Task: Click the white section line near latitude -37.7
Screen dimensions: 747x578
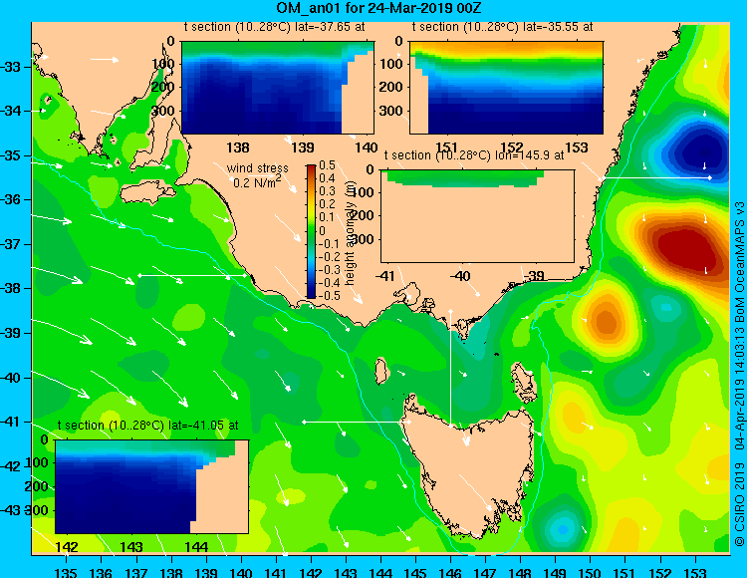Action: click(192, 275)
